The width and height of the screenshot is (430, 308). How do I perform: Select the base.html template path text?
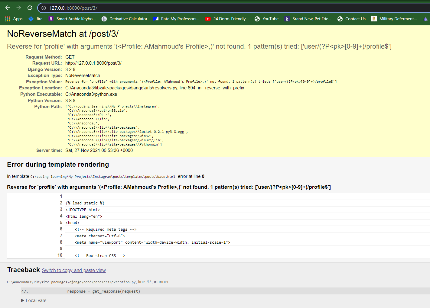tap(103, 177)
